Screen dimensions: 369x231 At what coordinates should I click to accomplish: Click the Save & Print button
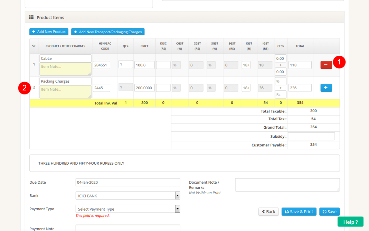pyautogui.click(x=299, y=211)
